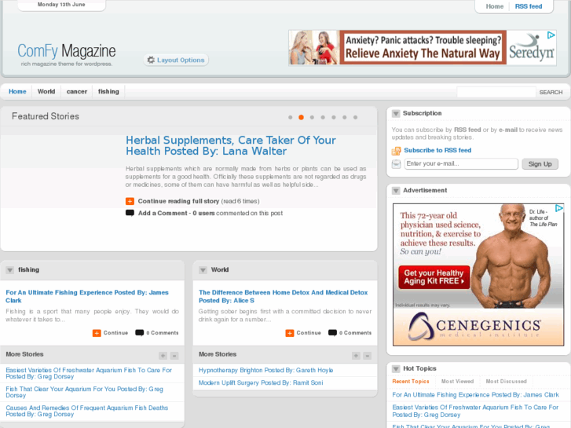This screenshot has width=571, height=428.
Task: Open top-right RSS feed link
Action: click(x=529, y=6)
